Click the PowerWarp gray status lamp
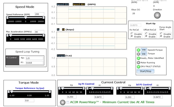Viewport: 174px width, 107px height. (63, 102)
